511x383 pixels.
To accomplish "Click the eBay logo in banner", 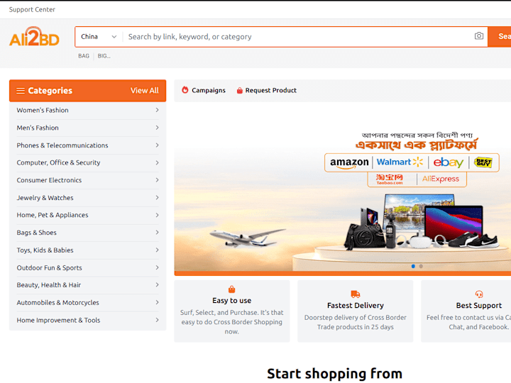I will coord(448,162).
